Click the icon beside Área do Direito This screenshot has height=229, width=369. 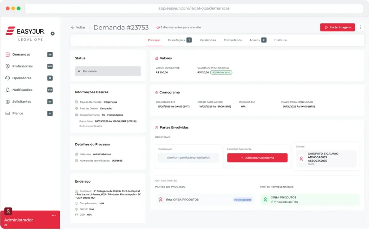pyautogui.click(x=76, y=108)
